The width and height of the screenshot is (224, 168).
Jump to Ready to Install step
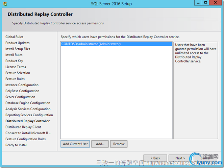[16, 145]
